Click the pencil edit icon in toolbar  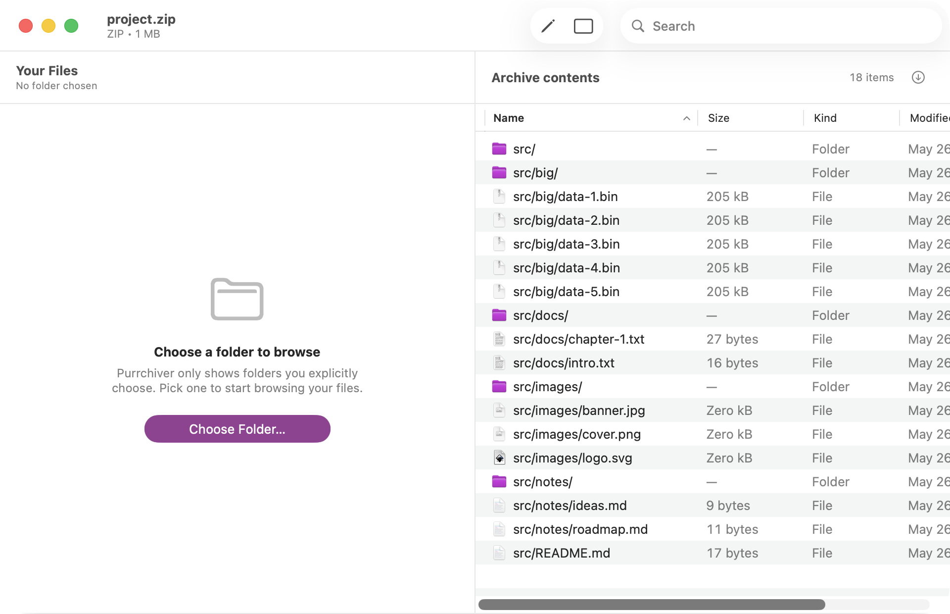click(x=548, y=26)
